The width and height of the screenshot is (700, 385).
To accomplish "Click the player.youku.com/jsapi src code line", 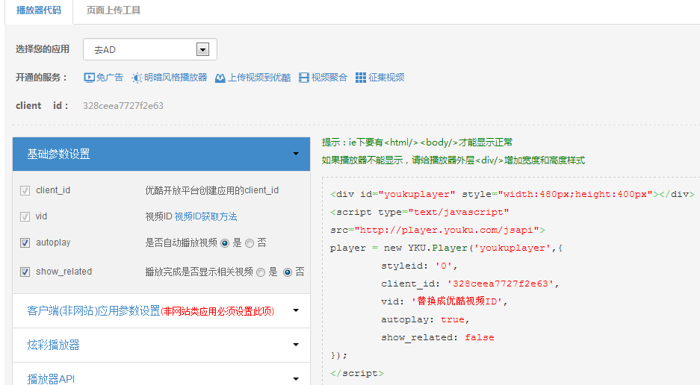I will tap(438, 230).
